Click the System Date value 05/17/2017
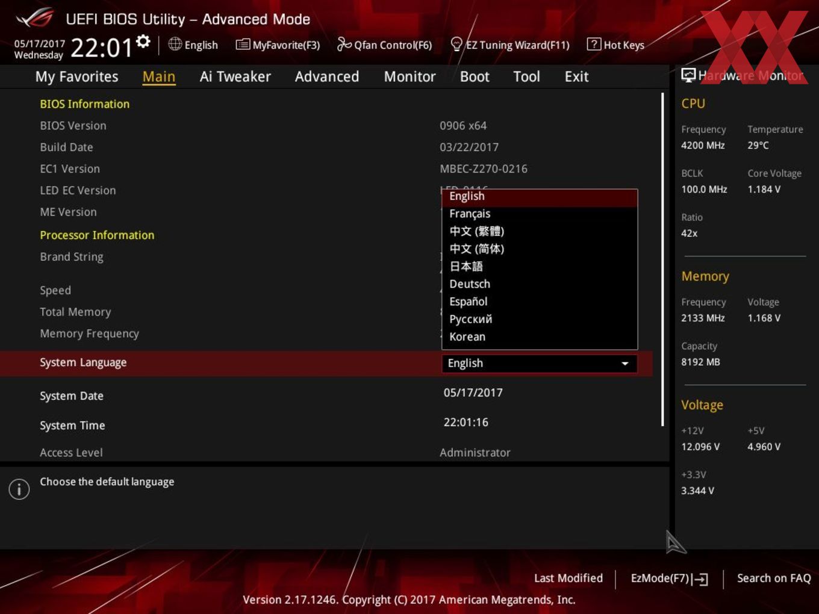Viewport: 819px width, 614px height. pyautogui.click(x=473, y=393)
